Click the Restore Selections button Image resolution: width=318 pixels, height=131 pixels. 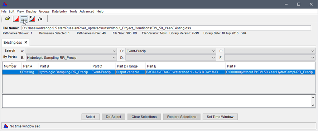point(182,117)
